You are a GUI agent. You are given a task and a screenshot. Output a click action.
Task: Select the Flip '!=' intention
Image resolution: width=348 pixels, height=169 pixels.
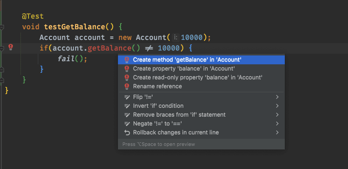[201, 97]
